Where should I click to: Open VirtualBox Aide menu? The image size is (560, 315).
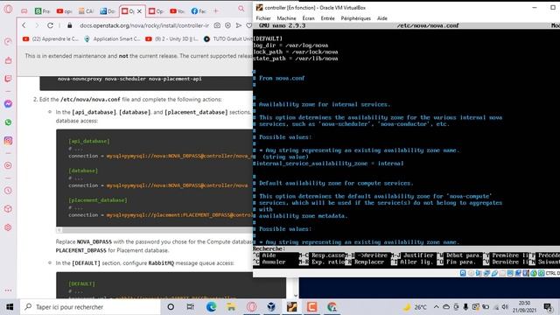382,18
